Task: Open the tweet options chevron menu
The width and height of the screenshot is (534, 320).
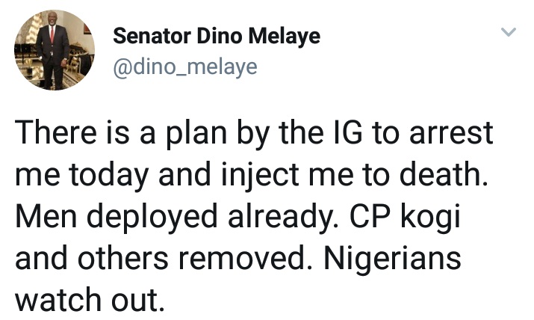Action: pos(508,33)
